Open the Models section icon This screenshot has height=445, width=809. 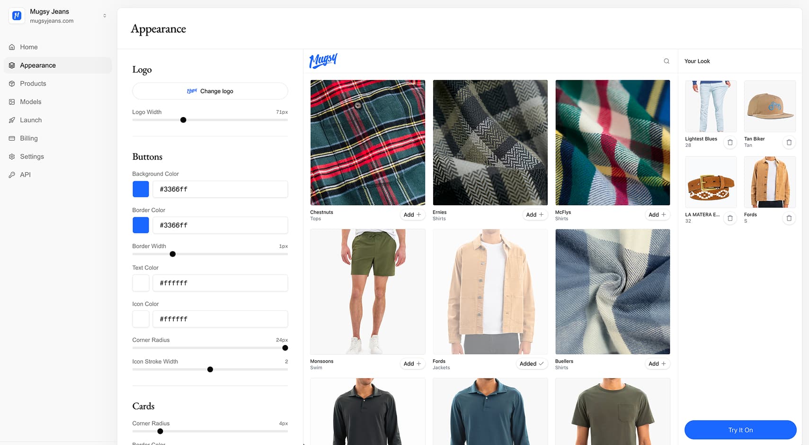click(11, 101)
